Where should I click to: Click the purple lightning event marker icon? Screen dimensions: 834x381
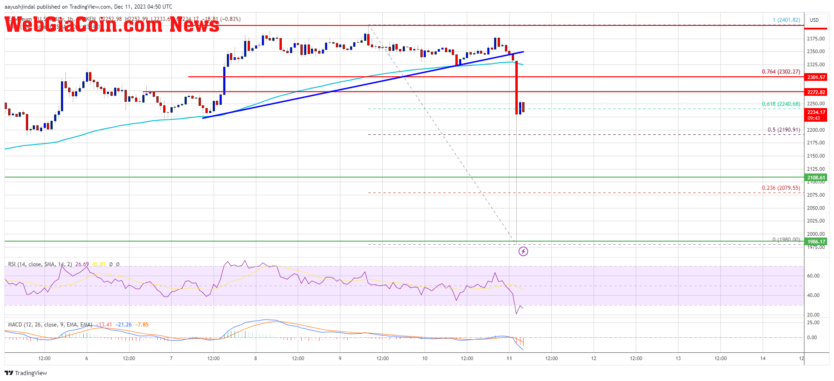coord(523,251)
